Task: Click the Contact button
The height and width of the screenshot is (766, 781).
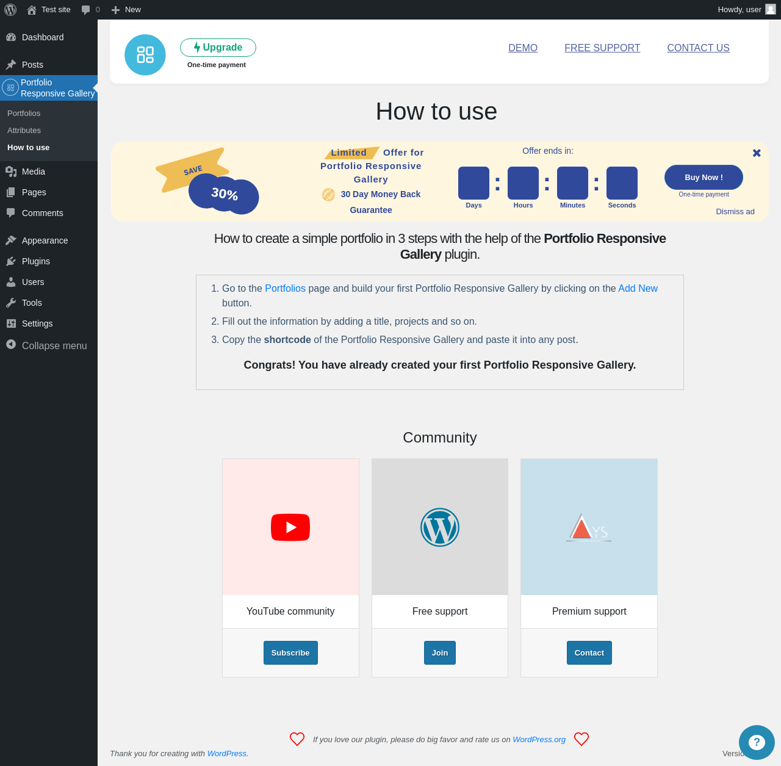Action: point(589,652)
